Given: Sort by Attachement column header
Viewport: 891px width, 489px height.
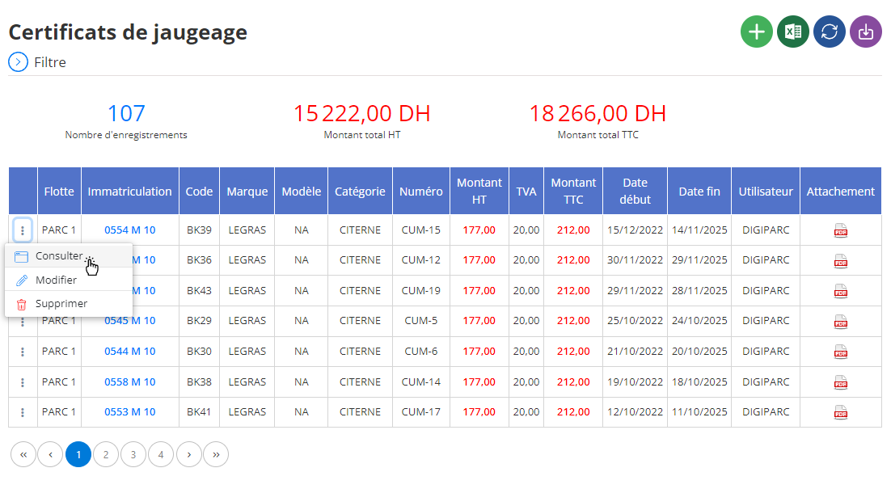Looking at the screenshot, I should pyautogui.click(x=840, y=192).
